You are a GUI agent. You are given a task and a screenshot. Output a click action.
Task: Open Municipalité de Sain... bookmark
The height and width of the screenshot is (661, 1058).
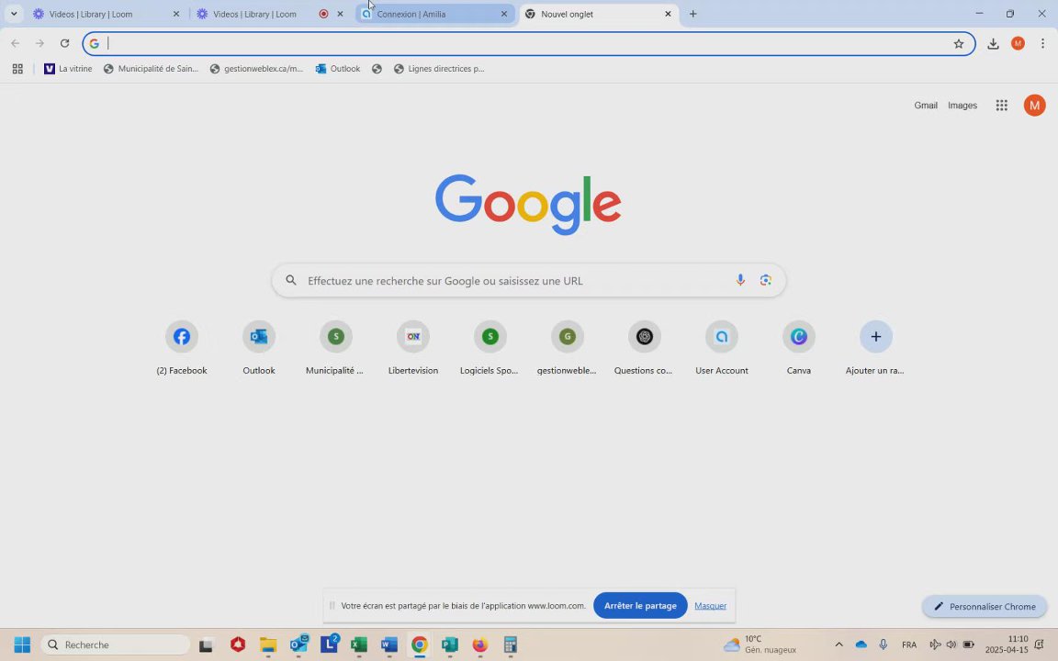152,69
